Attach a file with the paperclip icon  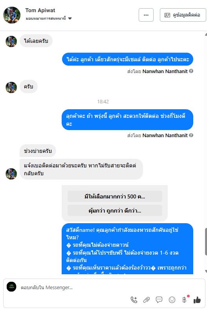147,300
